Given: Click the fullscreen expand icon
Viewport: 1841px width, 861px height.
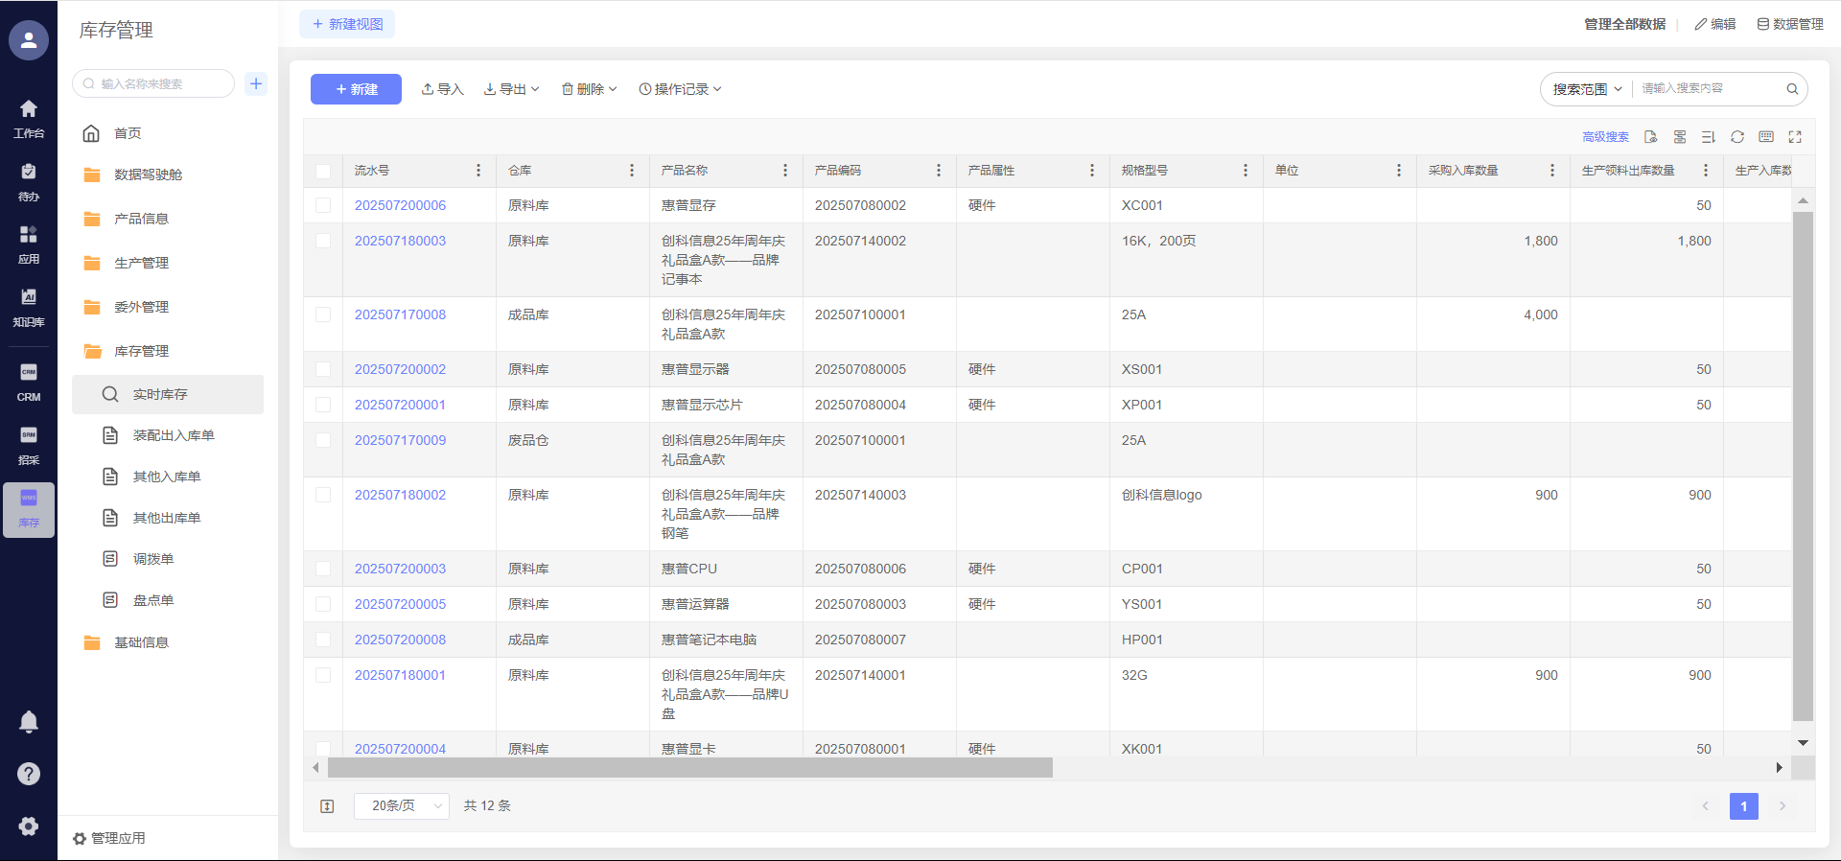Looking at the screenshot, I should 1795,137.
